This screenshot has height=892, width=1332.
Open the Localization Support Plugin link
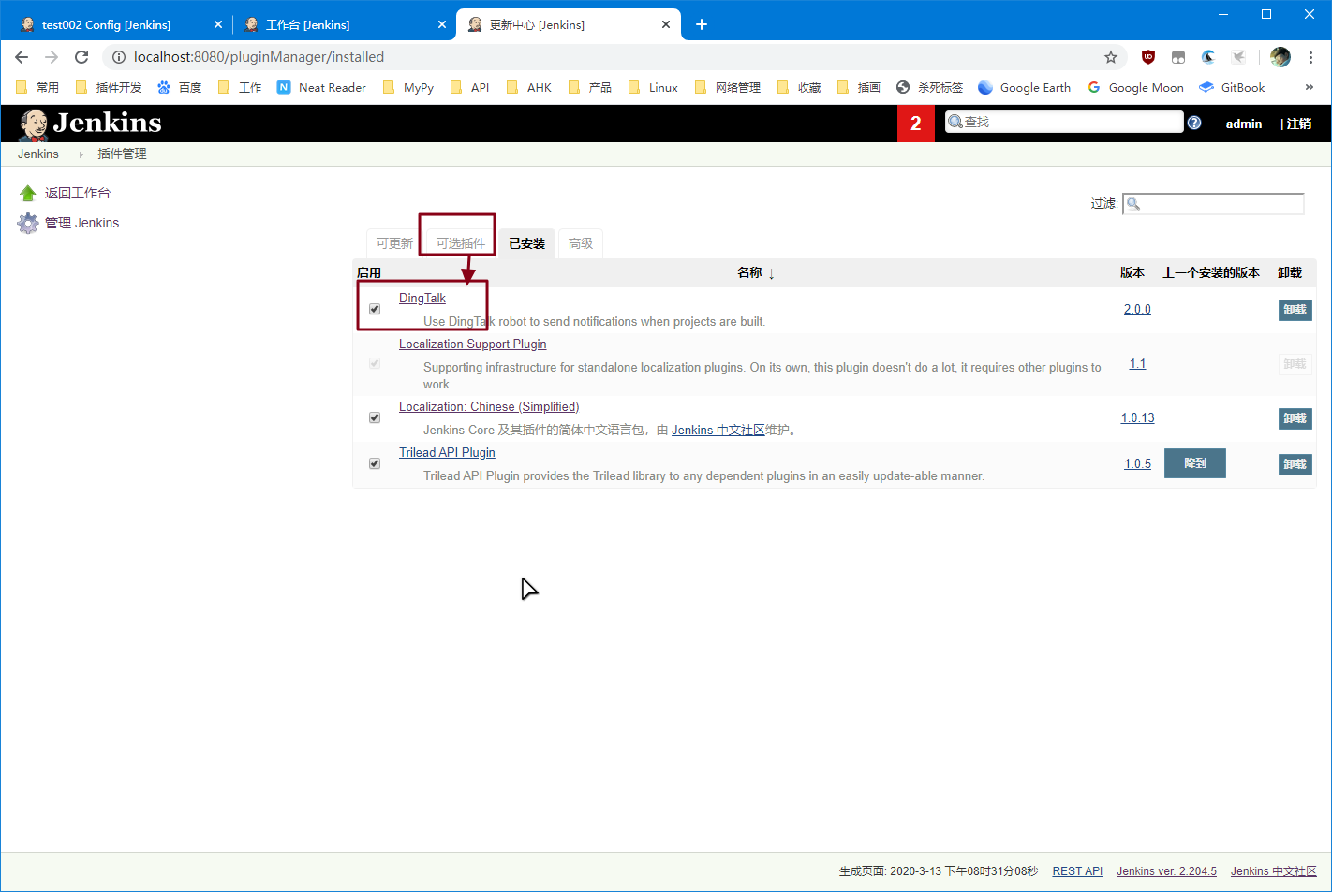473,344
